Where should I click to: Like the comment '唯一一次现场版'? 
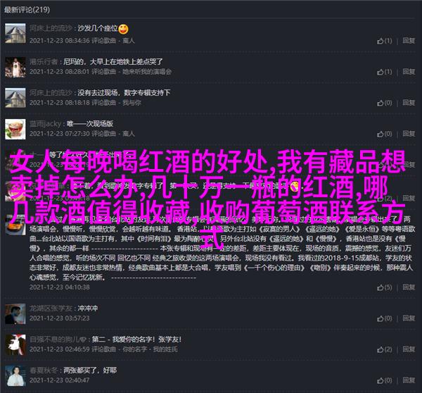coord(384,134)
